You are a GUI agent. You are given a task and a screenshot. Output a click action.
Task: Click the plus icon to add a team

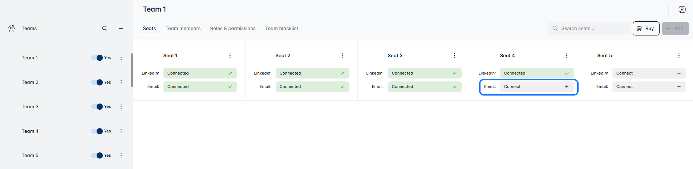121,28
